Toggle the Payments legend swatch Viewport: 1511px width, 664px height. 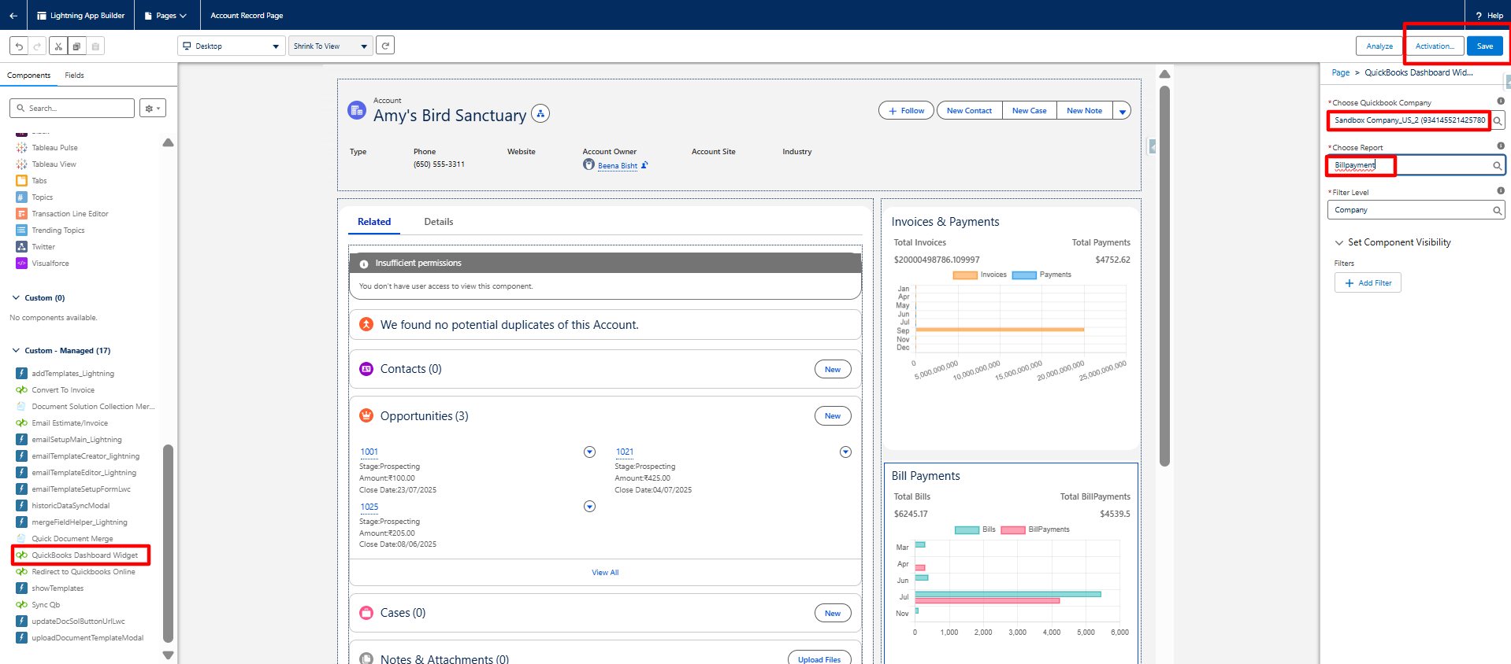1024,275
